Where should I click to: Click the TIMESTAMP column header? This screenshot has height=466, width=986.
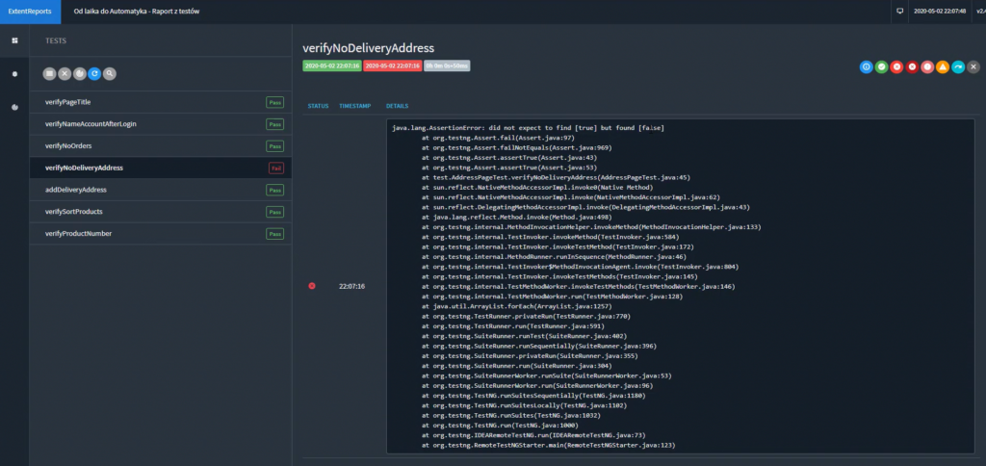pyautogui.click(x=353, y=105)
